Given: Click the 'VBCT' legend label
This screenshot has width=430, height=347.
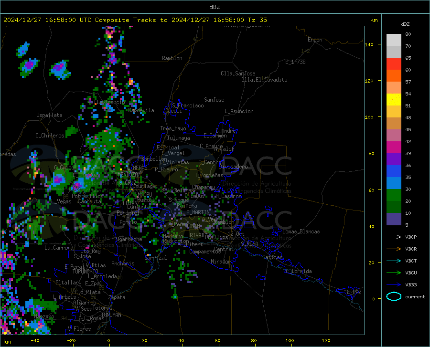Looking at the screenshot, I should 411,261.
